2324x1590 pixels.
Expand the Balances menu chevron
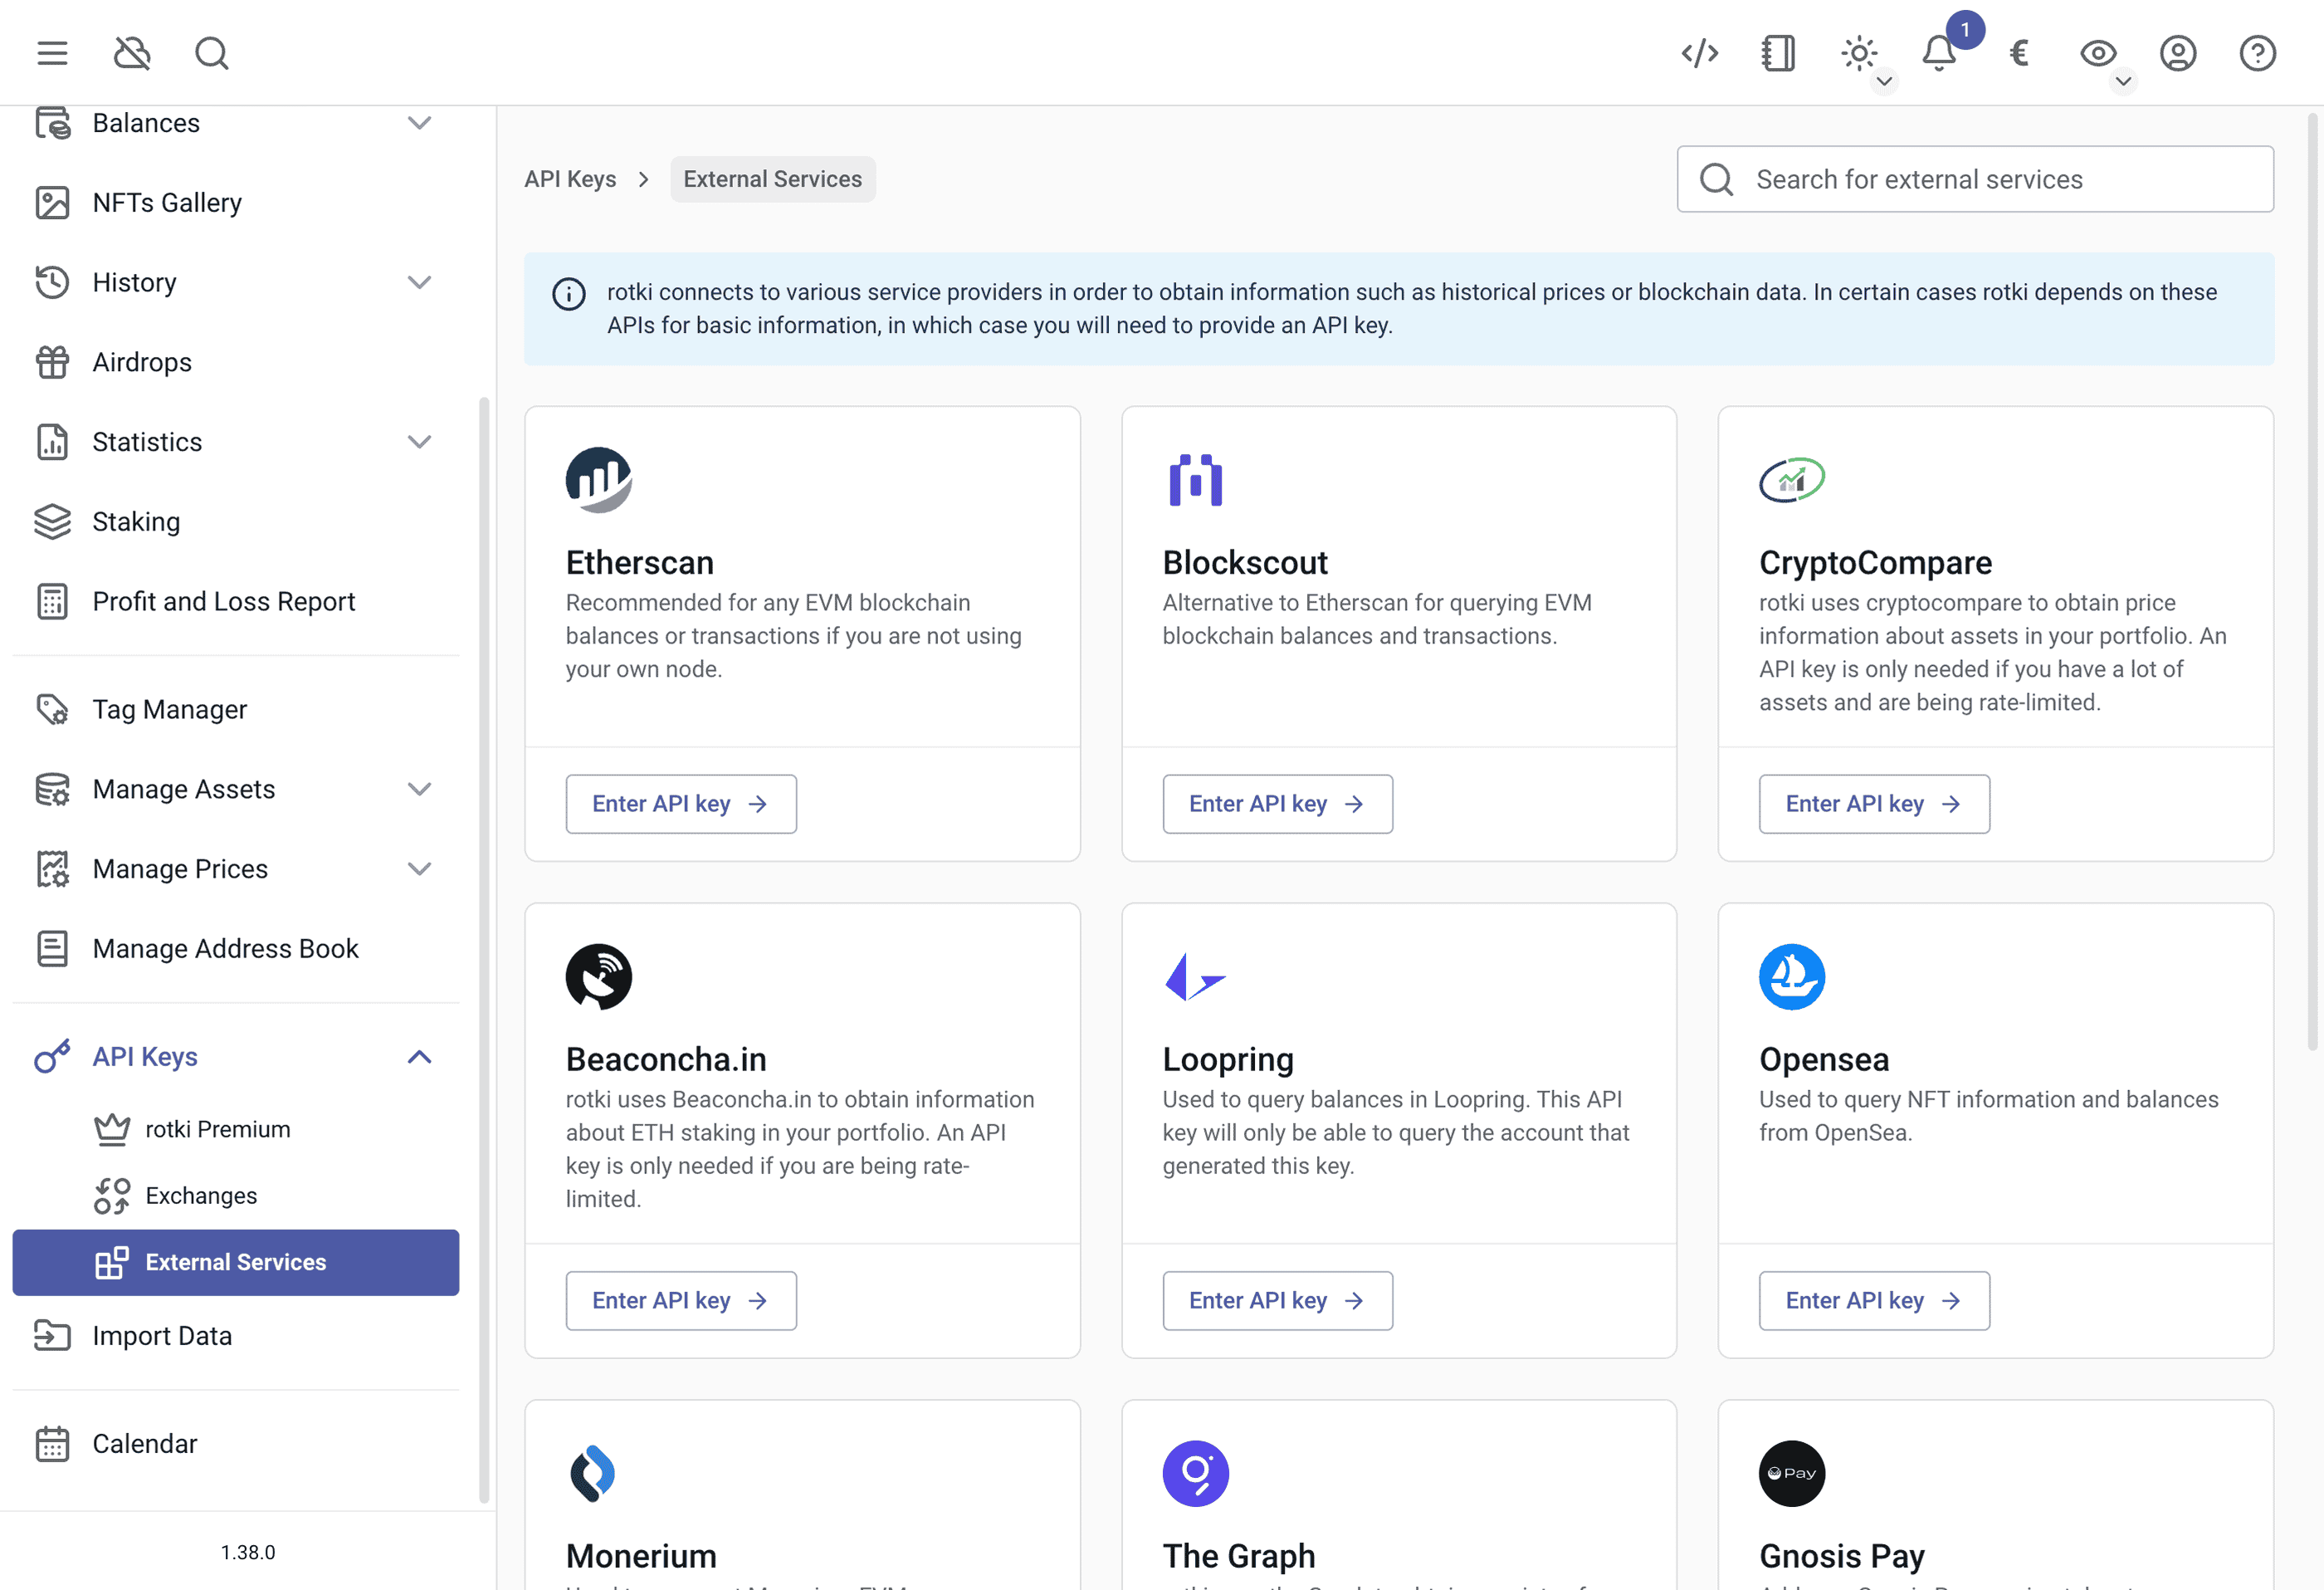click(x=420, y=123)
